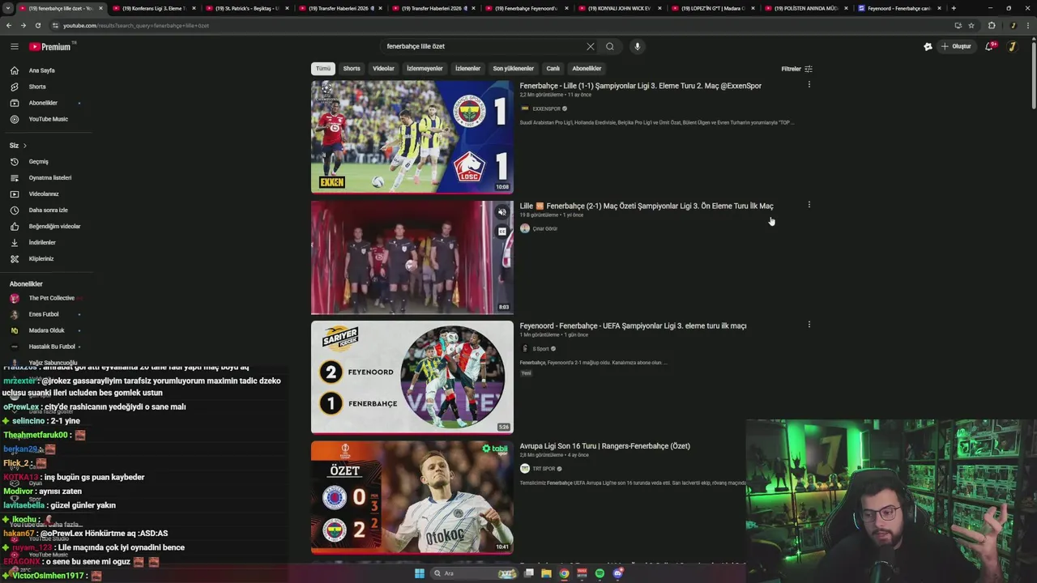This screenshot has height=583, width=1037.
Task: Click the Fenerbahçe 1 Lille 1 thumbnail
Action: pyautogui.click(x=412, y=137)
